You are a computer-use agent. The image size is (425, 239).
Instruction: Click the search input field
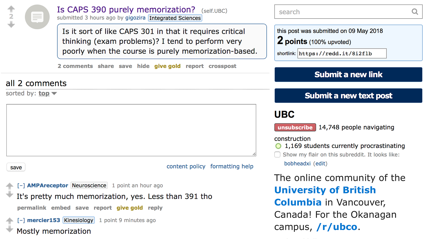pos(343,12)
